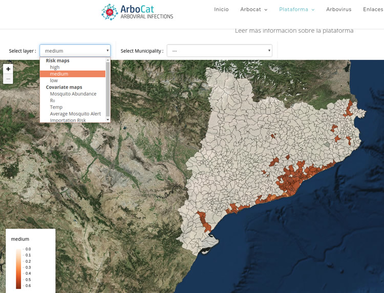The width and height of the screenshot is (384, 293).
Task: Open the Enlaces menu item
Action: [x=373, y=9]
